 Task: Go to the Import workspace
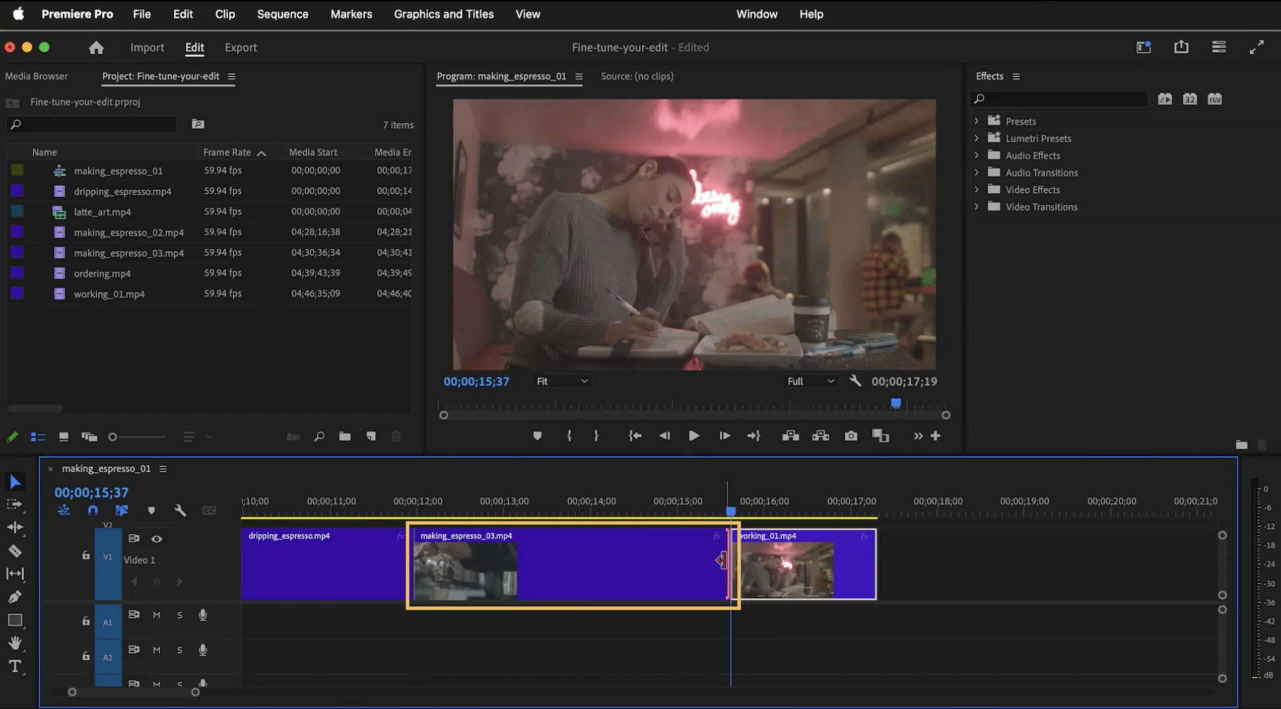pos(147,47)
